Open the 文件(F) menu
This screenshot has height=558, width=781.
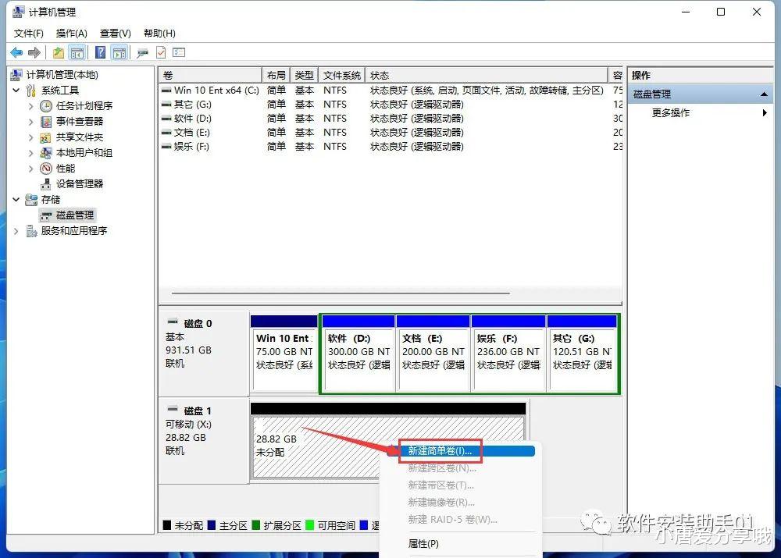28,34
